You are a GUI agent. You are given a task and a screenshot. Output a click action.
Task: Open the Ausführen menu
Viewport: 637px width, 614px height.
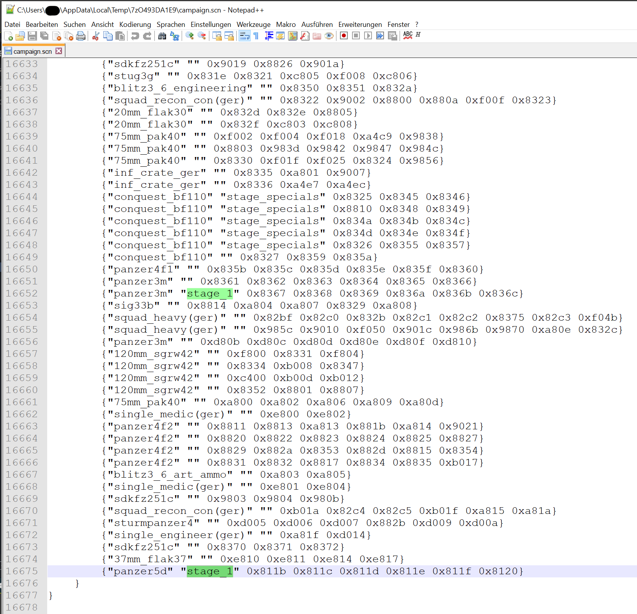point(317,25)
